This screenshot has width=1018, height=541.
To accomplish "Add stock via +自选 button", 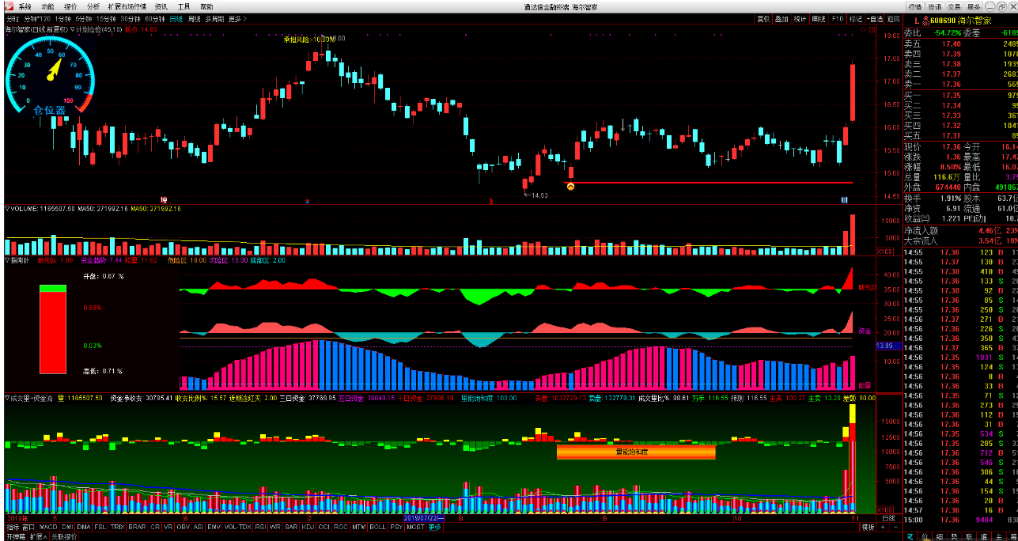I will [875, 19].
